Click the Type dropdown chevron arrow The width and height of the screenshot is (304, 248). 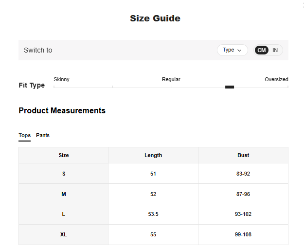239,50
